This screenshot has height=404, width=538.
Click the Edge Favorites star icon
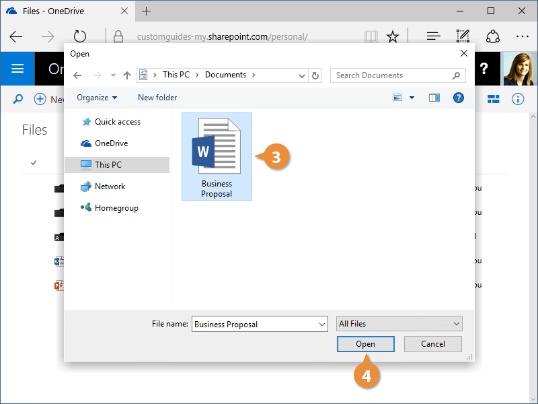393,36
